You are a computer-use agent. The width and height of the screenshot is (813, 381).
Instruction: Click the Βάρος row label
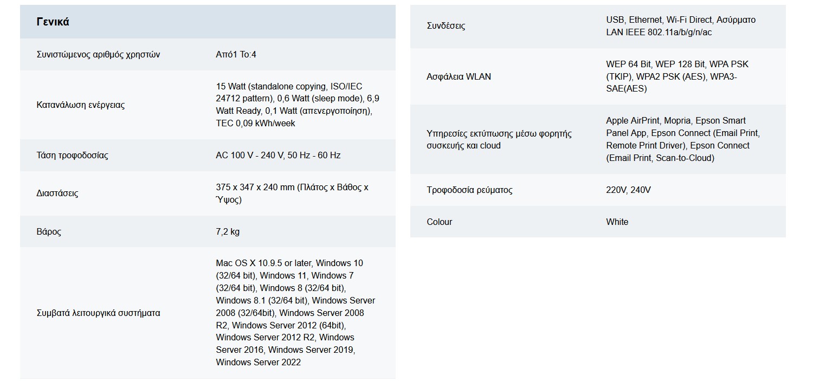(49, 232)
